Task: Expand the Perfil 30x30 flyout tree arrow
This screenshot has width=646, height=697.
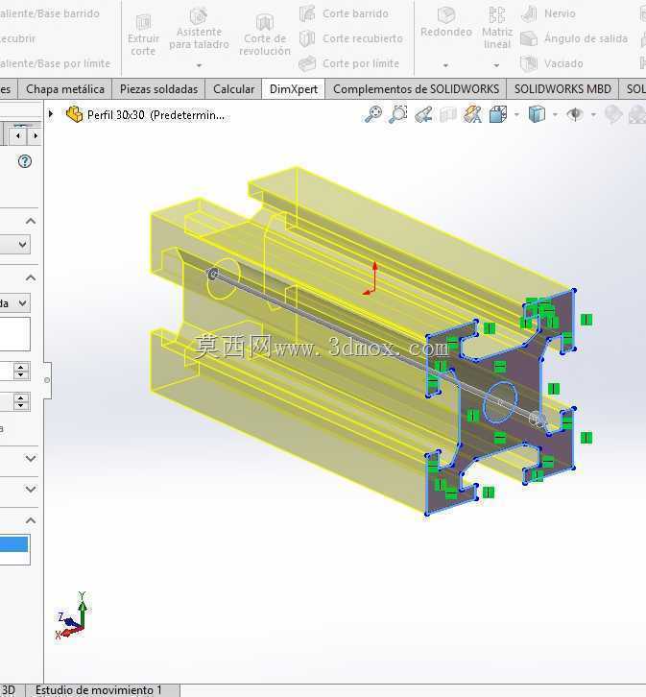Action: tap(51, 114)
